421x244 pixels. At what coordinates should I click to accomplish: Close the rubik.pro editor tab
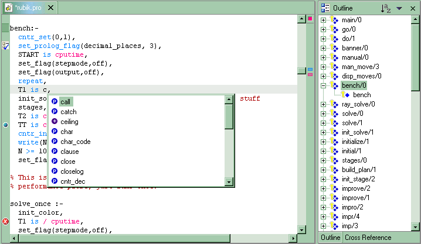point(50,8)
